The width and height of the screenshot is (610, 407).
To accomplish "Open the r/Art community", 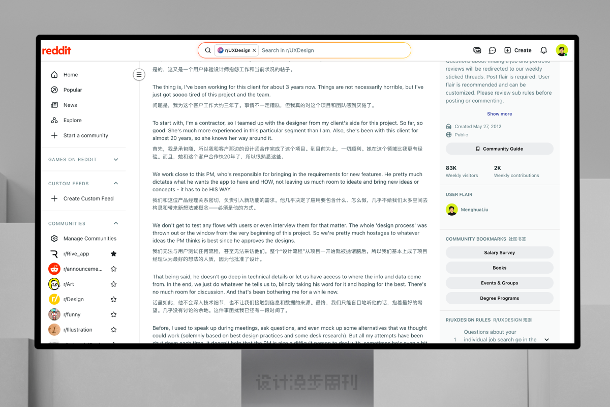I will tap(69, 284).
